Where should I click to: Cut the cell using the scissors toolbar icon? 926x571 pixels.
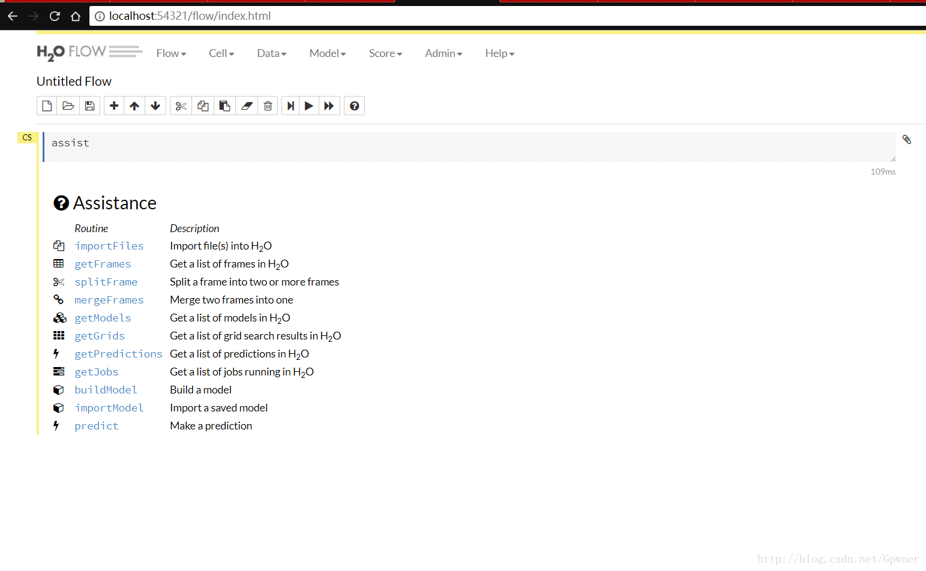pos(181,106)
